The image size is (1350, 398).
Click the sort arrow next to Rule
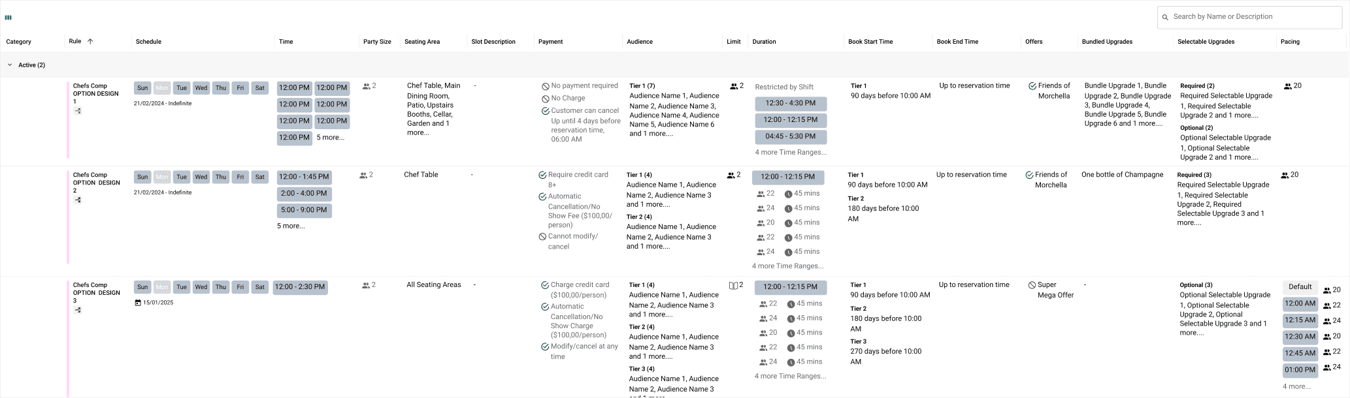90,41
